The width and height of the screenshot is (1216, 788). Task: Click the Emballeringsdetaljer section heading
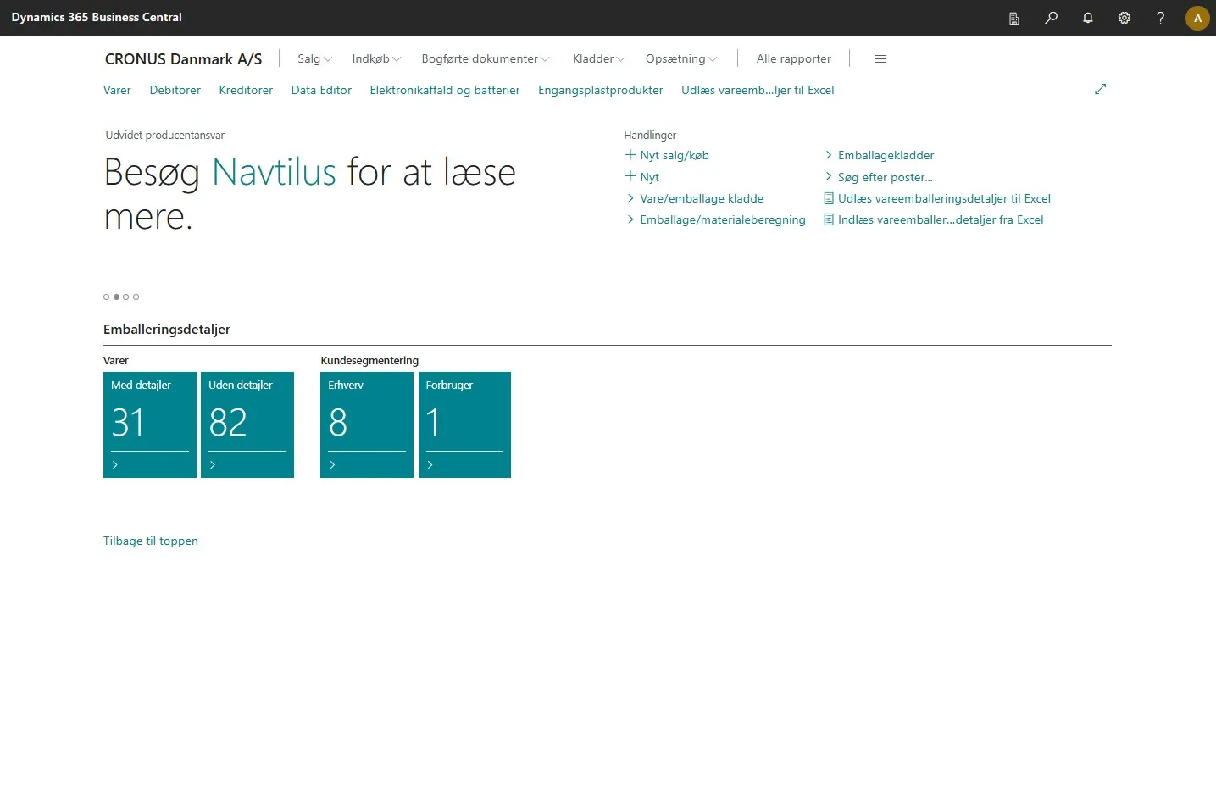pyautogui.click(x=167, y=329)
